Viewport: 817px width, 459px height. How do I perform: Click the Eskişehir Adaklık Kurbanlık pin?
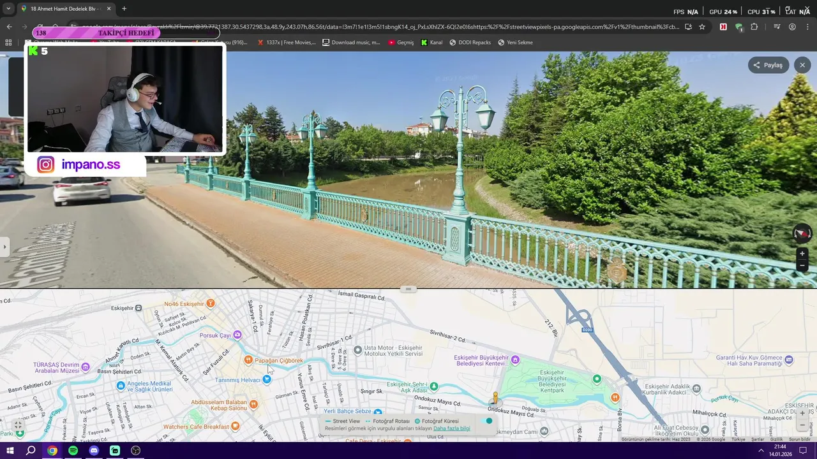point(696,389)
